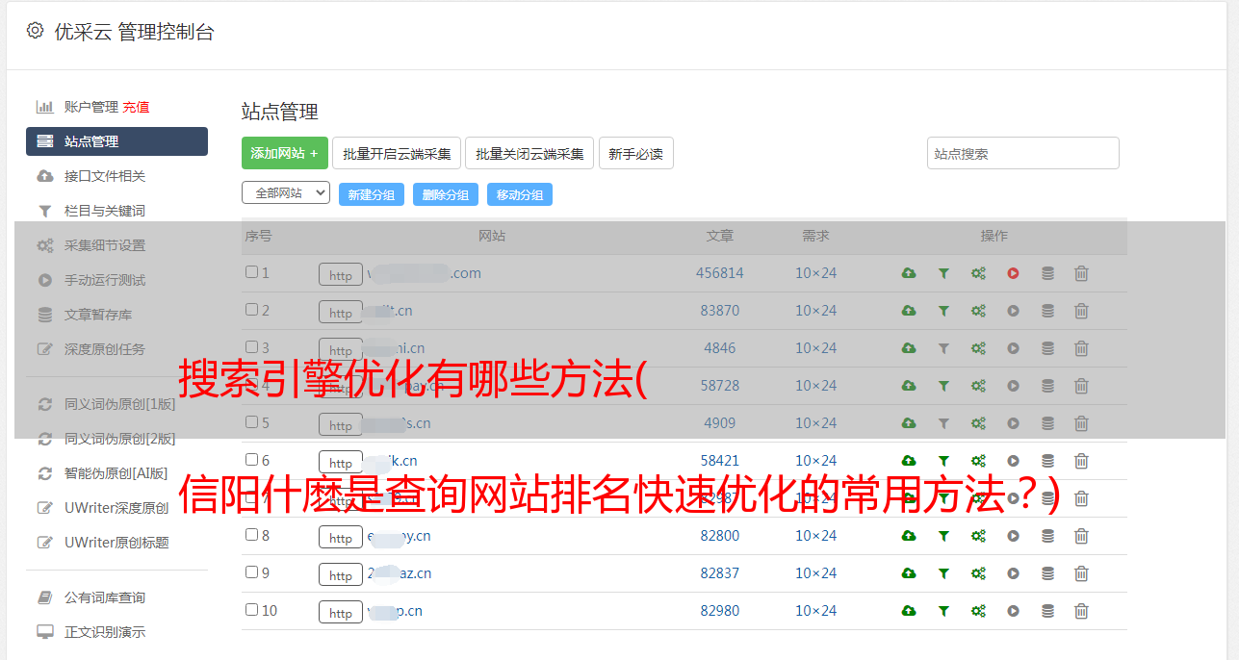Click the 删除分组 button
This screenshot has height=660, width=1239.
point(446,194)
